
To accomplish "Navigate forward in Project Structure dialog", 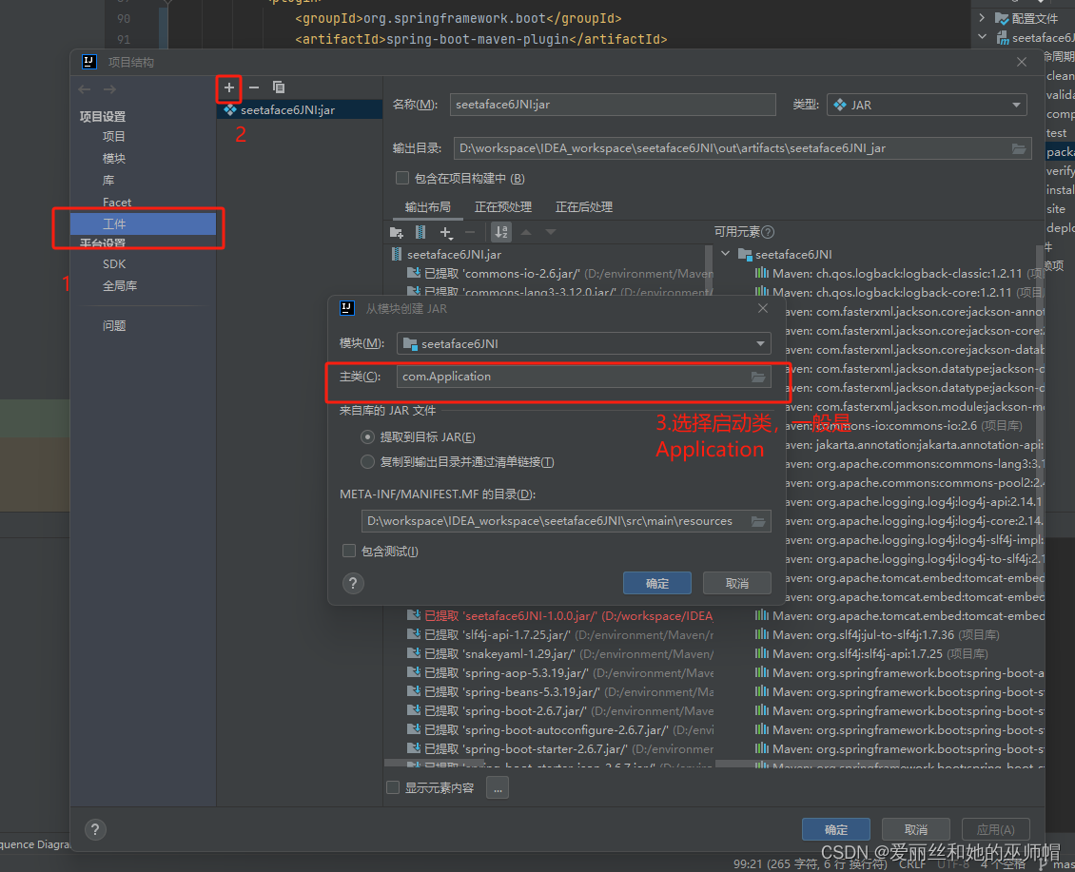I will tap(109, 89).
